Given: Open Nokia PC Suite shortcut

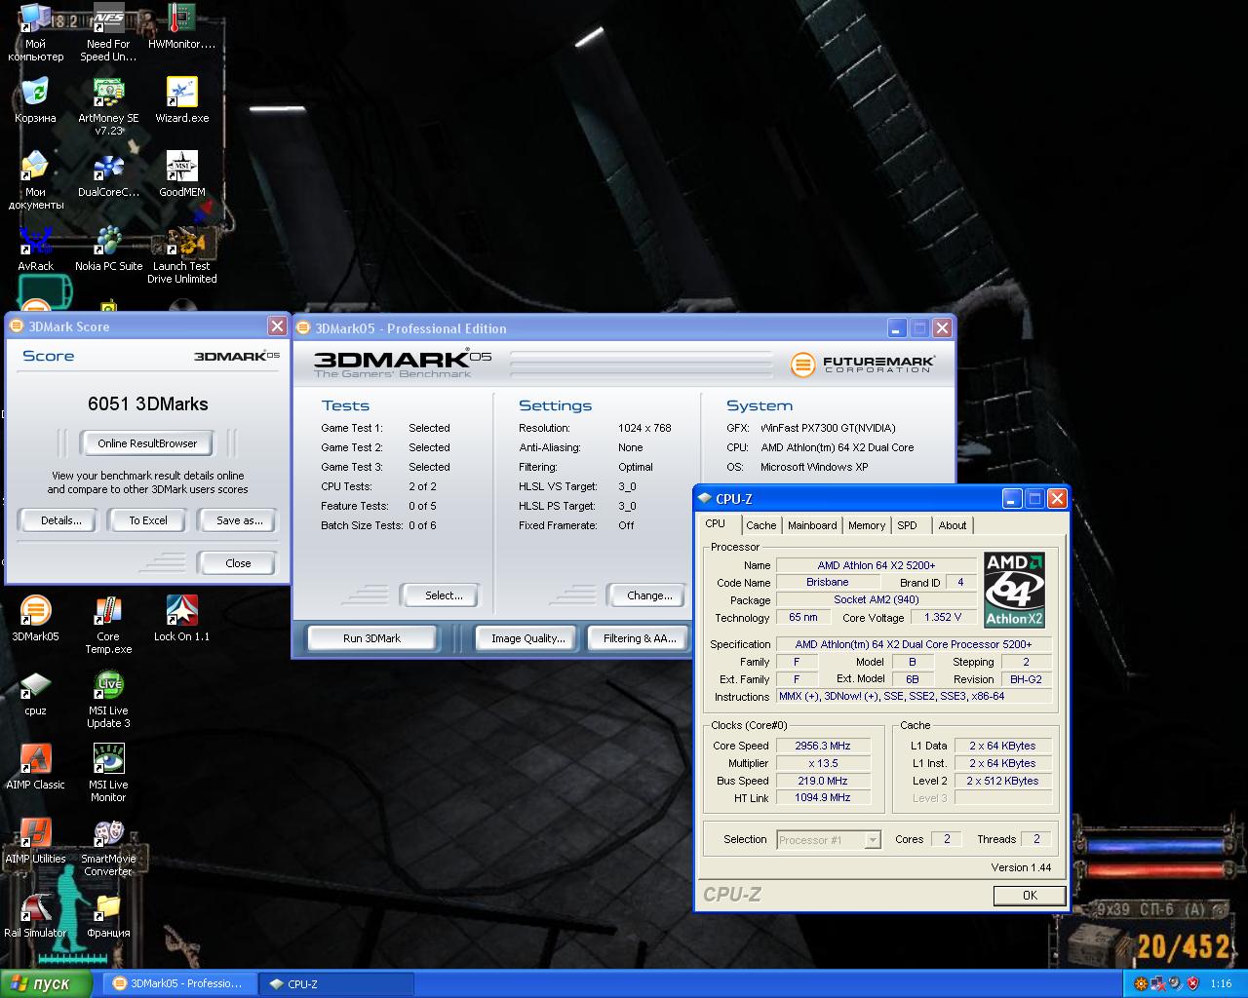Looking at the screenshot, I should point(108,249).
